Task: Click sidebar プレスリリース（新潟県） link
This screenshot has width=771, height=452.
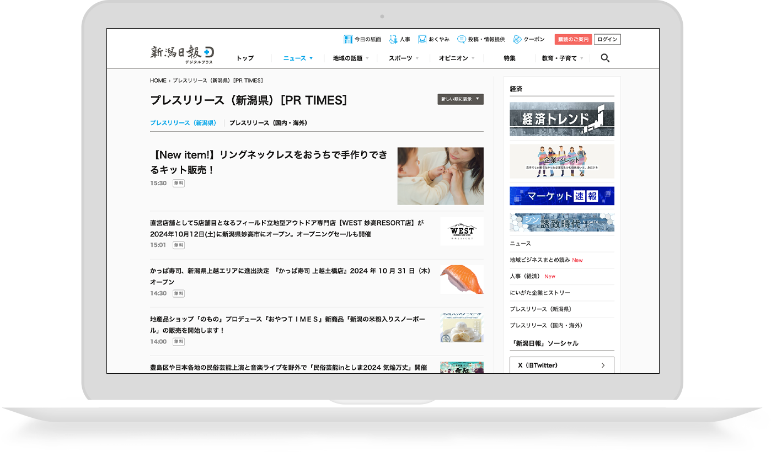Action: pyautogui.click(x=542, y=309)
